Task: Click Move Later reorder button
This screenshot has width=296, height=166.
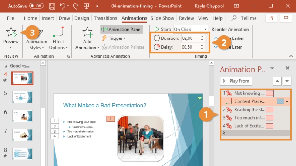Action: [x=228, y=47]
